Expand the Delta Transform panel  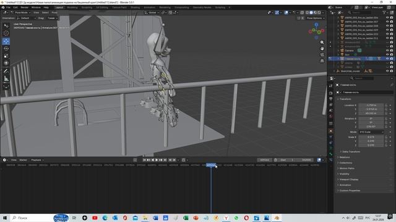351,152
